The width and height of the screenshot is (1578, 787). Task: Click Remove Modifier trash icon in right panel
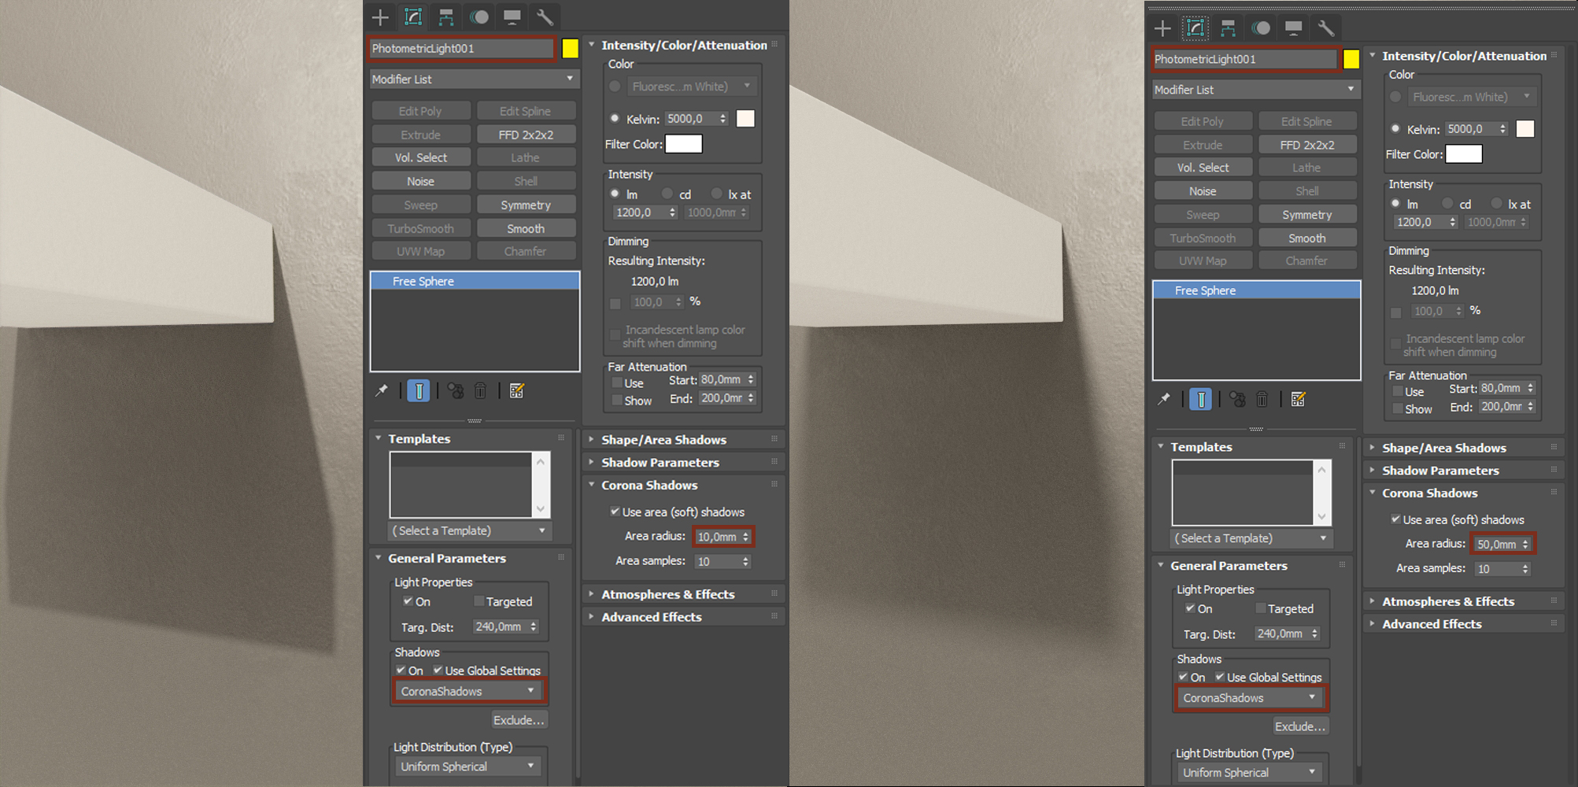(1262, 399)
